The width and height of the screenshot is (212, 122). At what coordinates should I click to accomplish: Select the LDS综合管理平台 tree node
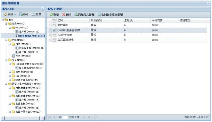point(30,64)
